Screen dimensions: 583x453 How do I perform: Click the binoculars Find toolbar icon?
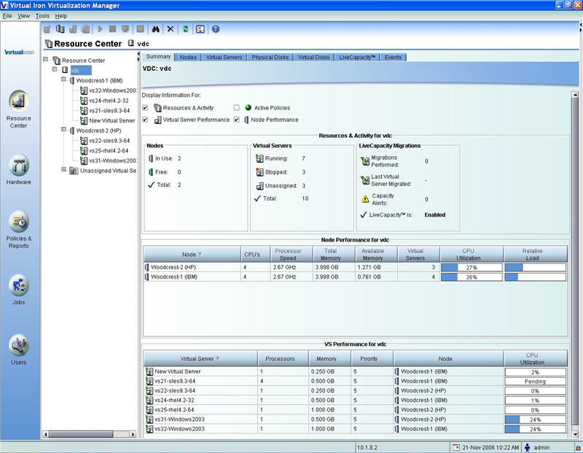pyautogui.click(x=155, y=29)
